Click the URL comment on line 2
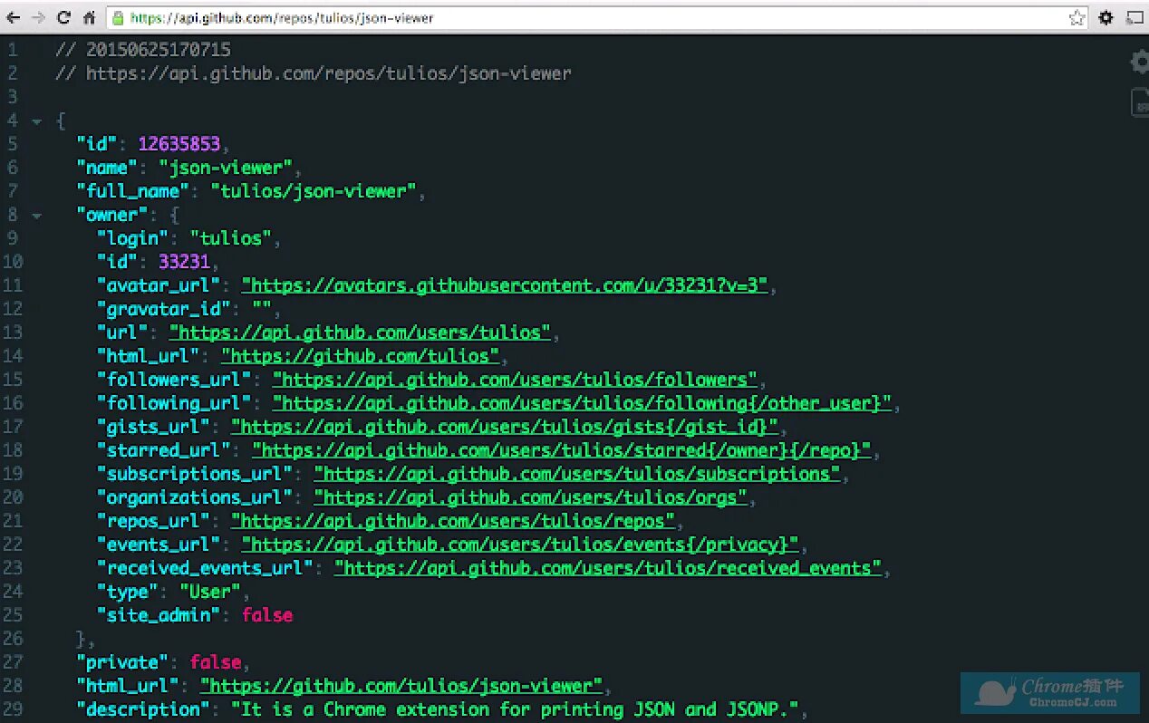1149x723 pixels. tap(314, 73)
